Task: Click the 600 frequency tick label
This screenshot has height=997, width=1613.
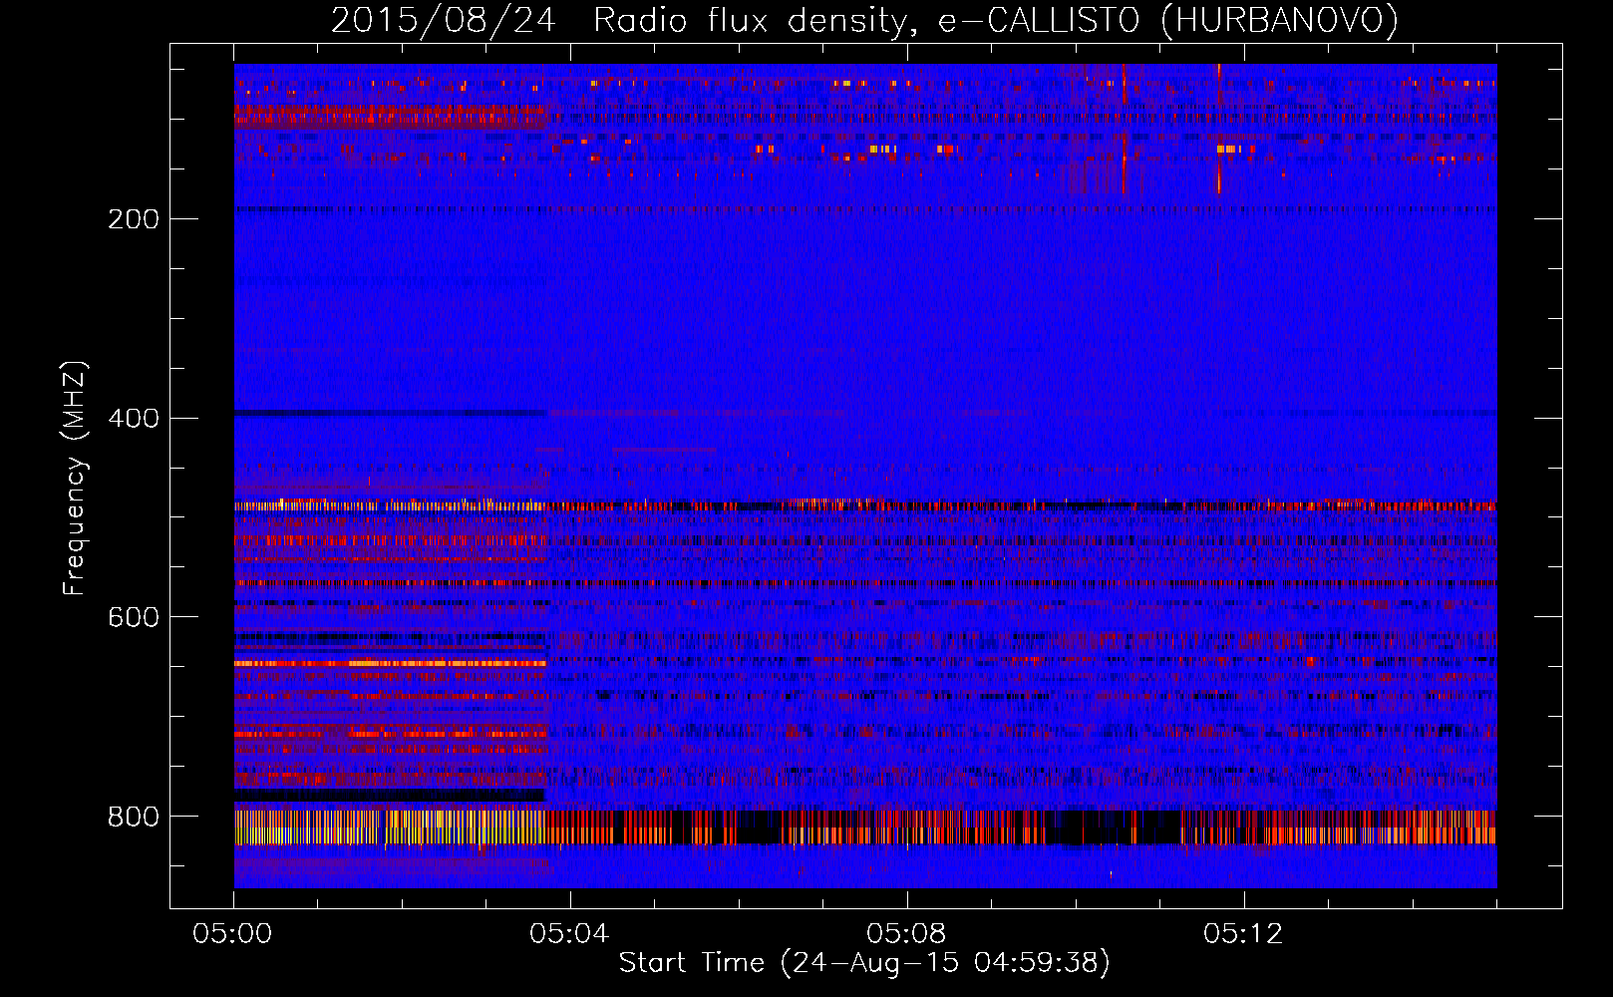Action: (x=134, y=618)
